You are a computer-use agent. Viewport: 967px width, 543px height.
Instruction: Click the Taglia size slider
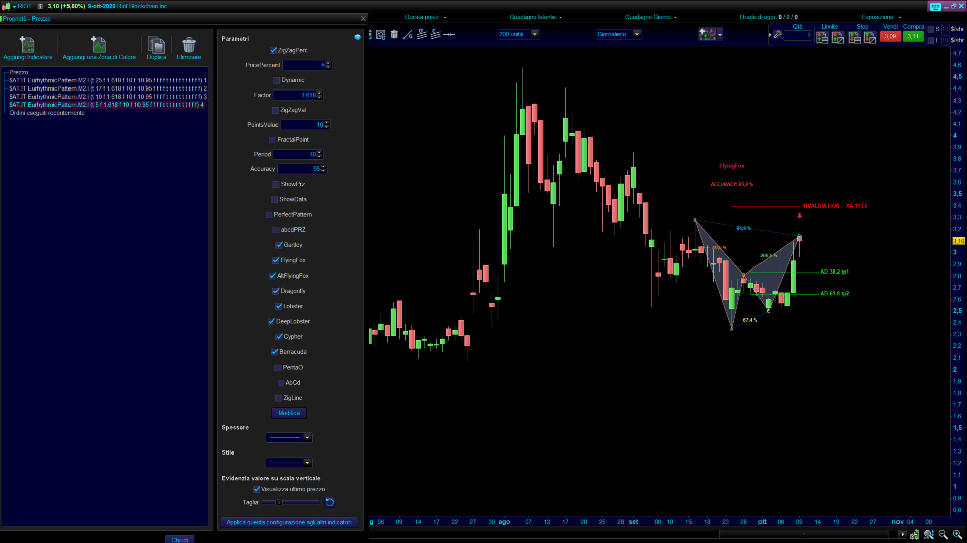pos(291,502)
